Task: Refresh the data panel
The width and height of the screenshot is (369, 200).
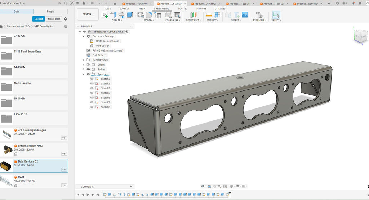Action: (x=59, y=3)
